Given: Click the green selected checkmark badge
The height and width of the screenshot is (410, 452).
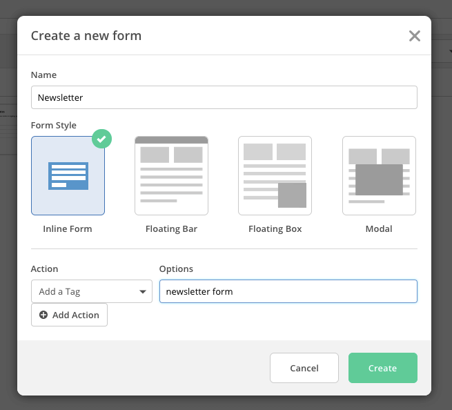Looking at the screenshot, I should coord(101,139).
